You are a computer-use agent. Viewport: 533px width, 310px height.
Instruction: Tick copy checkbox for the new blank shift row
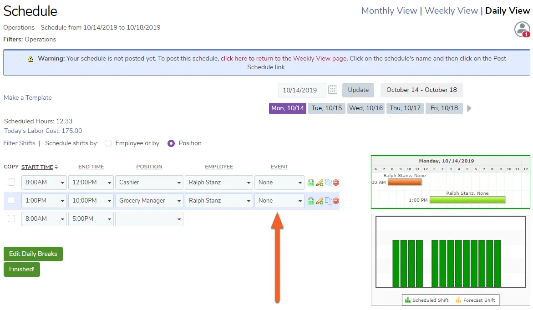point(11,219)
